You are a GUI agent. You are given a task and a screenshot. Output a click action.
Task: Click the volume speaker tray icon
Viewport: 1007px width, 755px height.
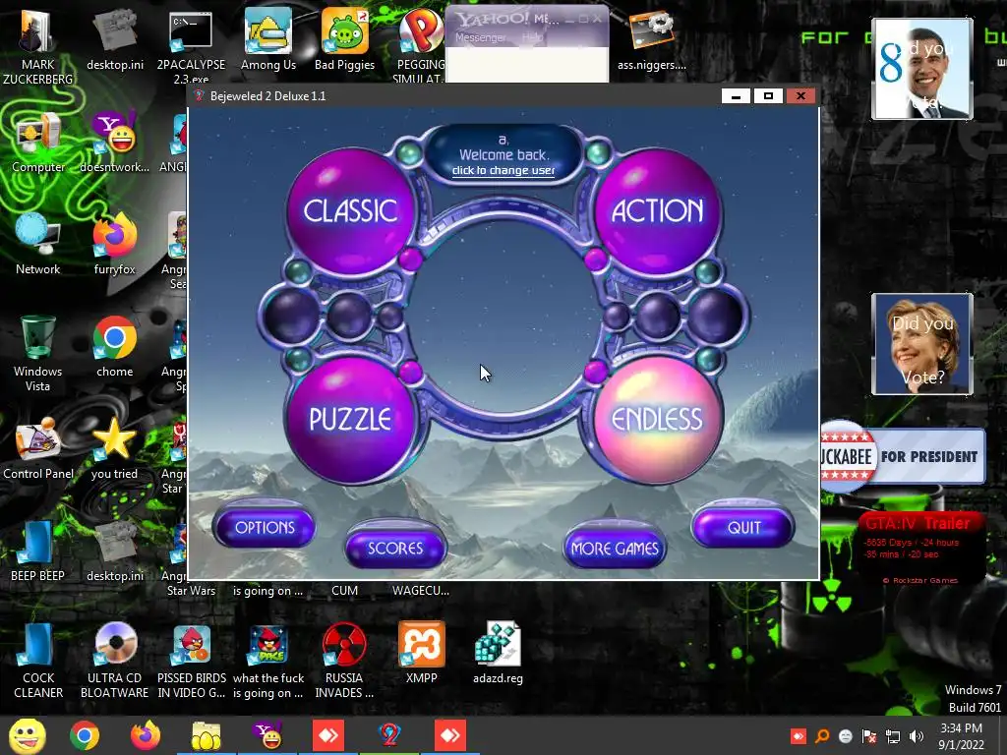[917, 736]
